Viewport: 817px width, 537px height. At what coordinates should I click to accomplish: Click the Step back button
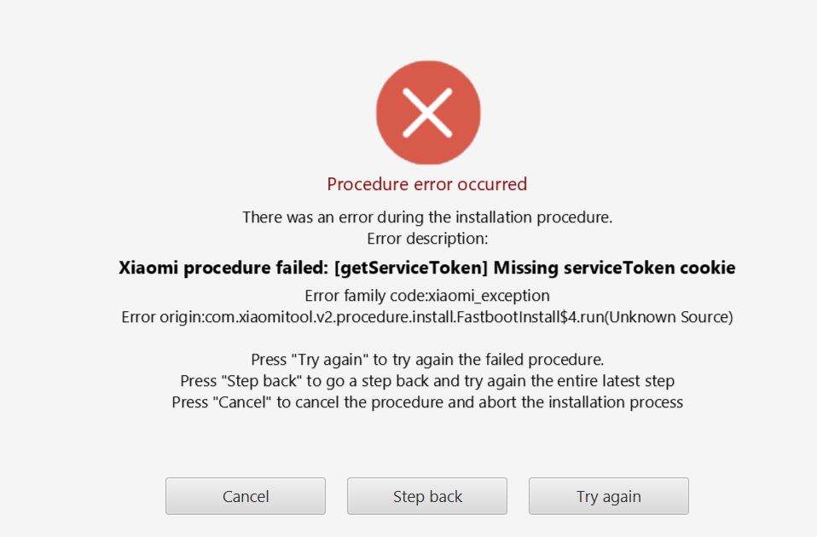(x=427, y=496)
